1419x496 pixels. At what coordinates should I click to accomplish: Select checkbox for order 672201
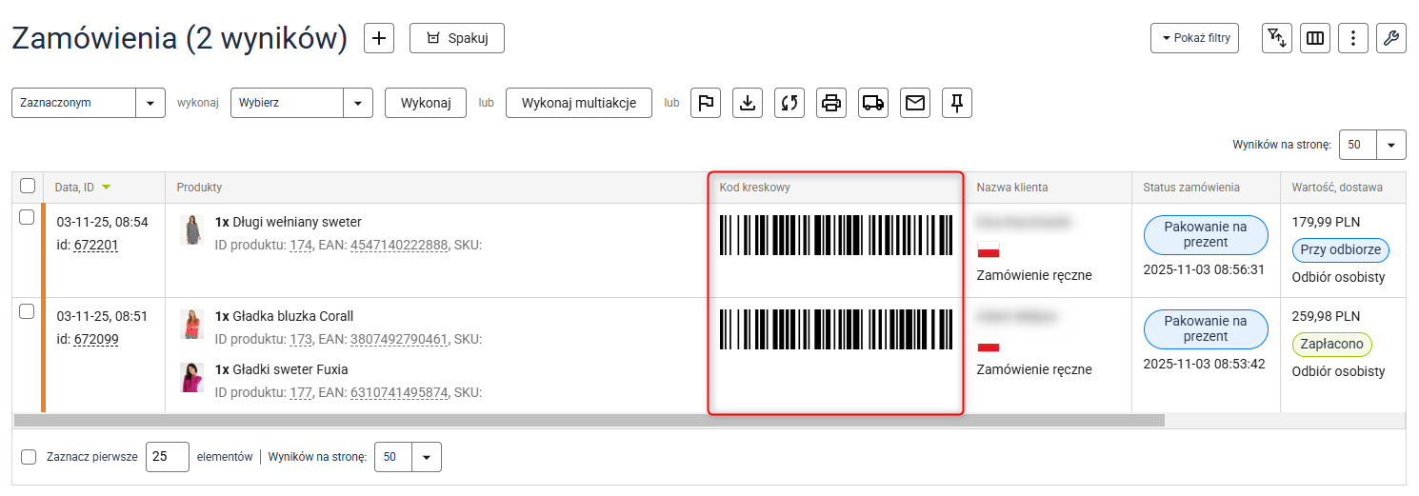28,218
